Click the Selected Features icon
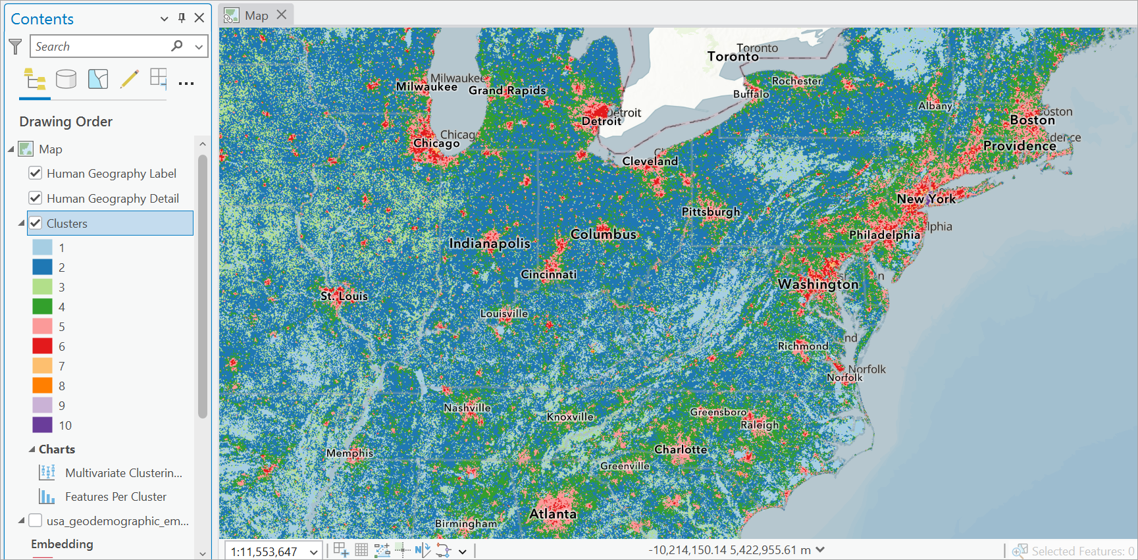1138x560 pixels. 1020,551
